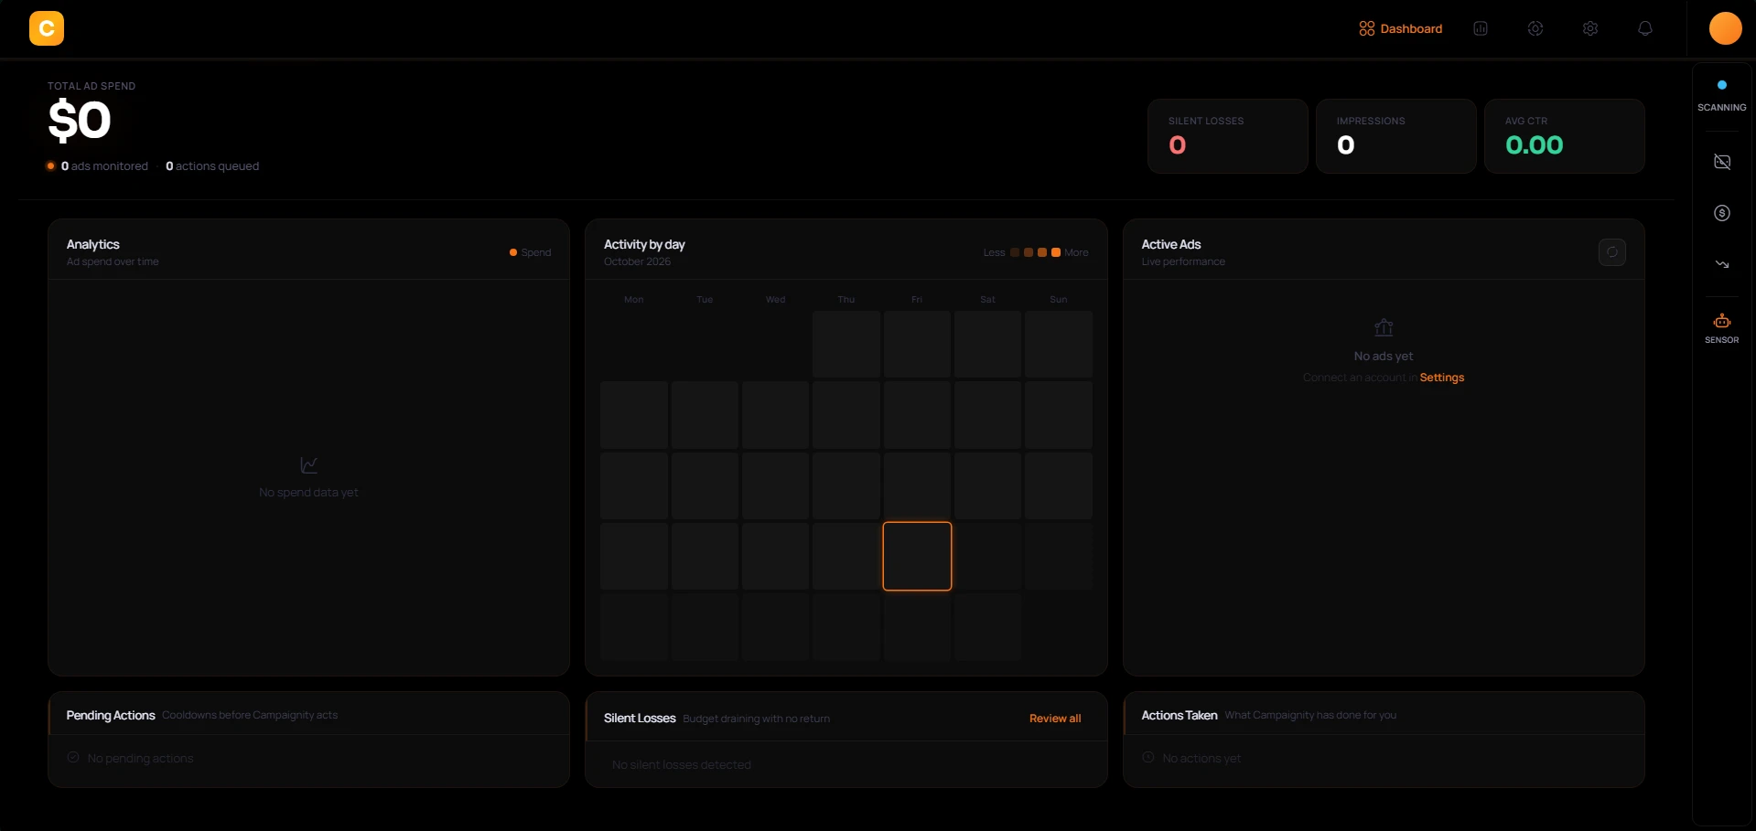Open the target scan nav icon
The width and height of the screenshot is (1756, 831).
[x=1535, y=28]
